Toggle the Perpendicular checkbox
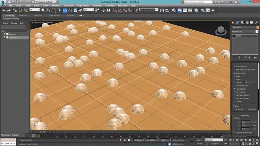The width and height of the screenshot is (260, 146). click(x=235, y=66)
